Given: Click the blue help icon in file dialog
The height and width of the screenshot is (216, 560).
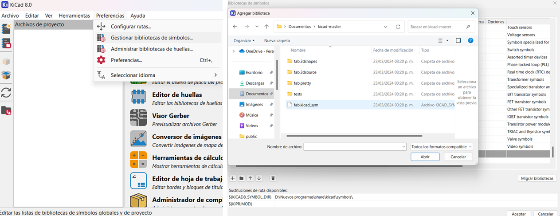Looking at the screenshot, I should (470, 40).
